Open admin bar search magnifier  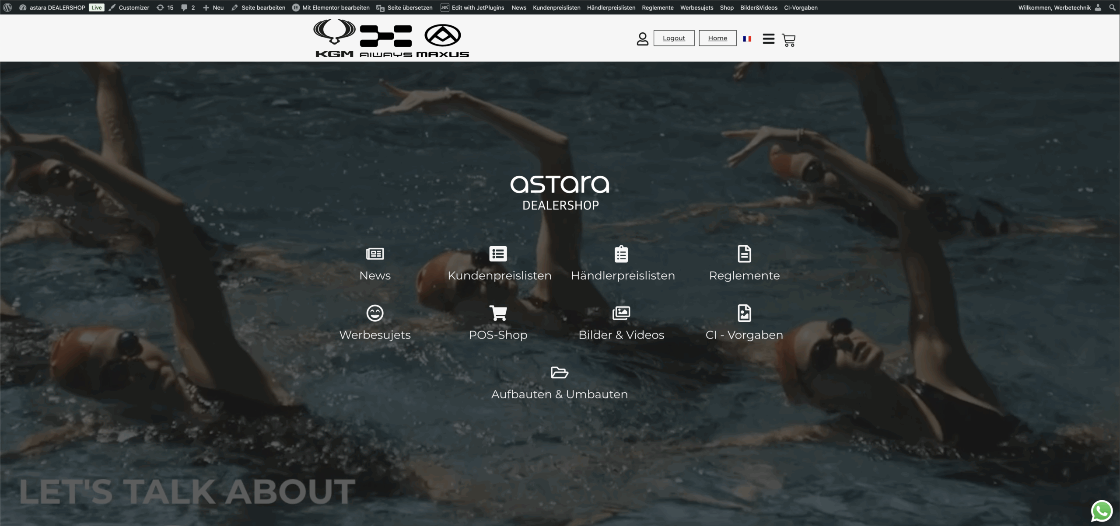point(1112,7)
